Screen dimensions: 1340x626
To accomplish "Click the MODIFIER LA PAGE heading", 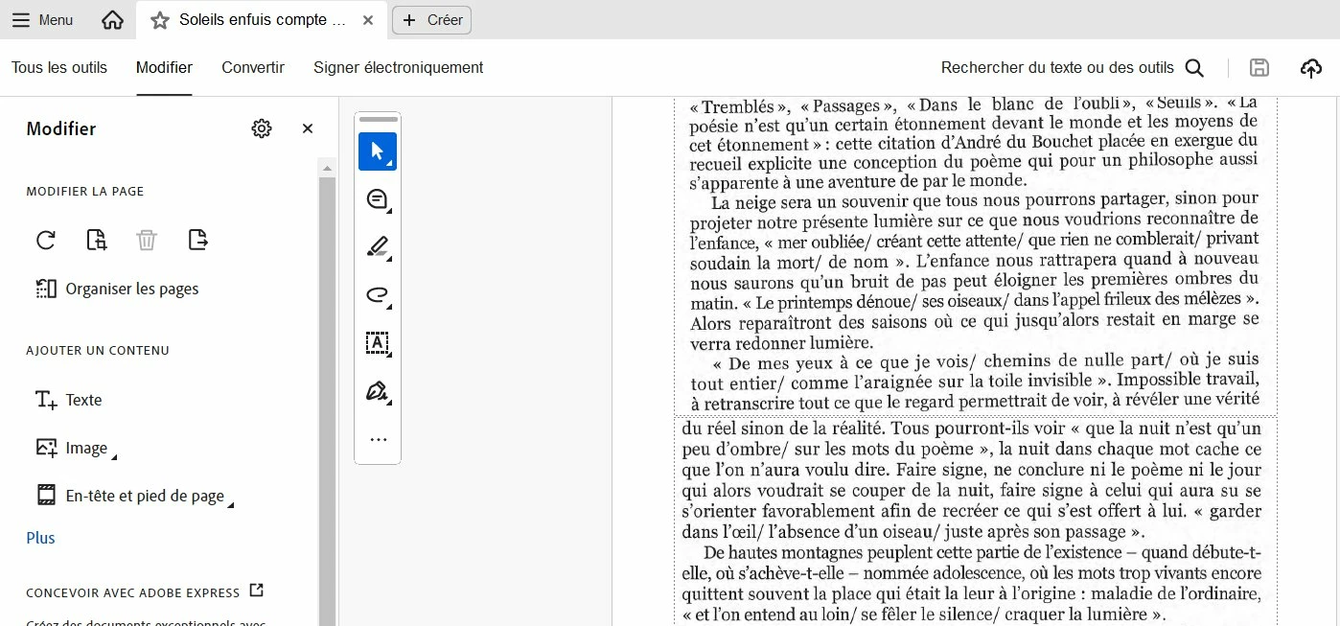I will point(85,191).
